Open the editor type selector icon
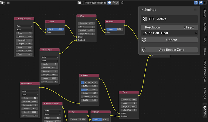This screenshot has height=122, width=208. pos(2,3)
